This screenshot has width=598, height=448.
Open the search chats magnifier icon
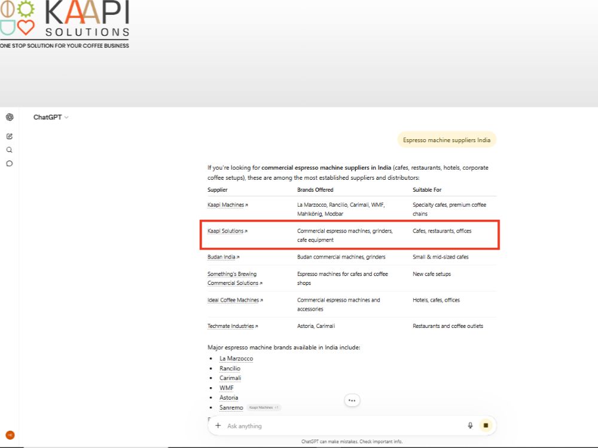tap(10, 150)
